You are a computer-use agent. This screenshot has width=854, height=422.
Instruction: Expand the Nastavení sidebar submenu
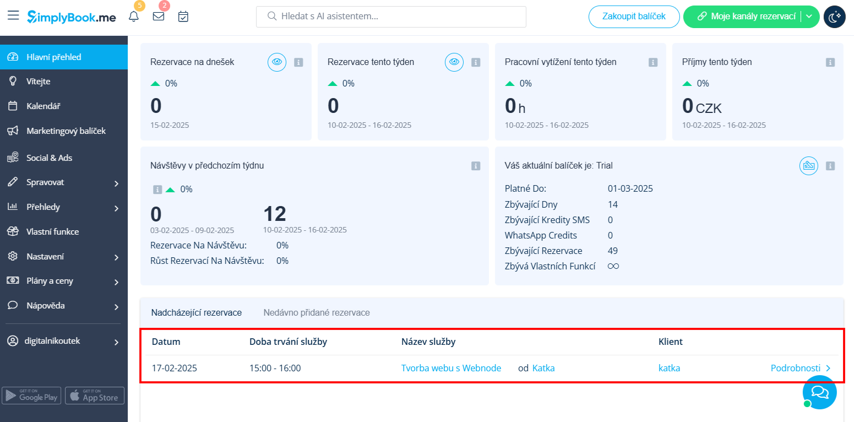click(x=64, y=257)
